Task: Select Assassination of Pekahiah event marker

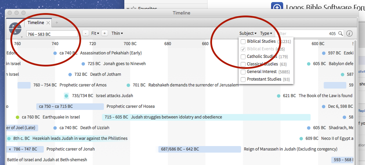Action: (55, 53)
